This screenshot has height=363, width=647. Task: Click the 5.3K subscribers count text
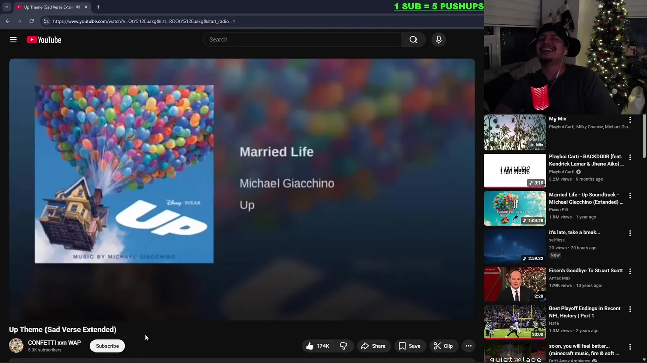click(x=44, y=350)
